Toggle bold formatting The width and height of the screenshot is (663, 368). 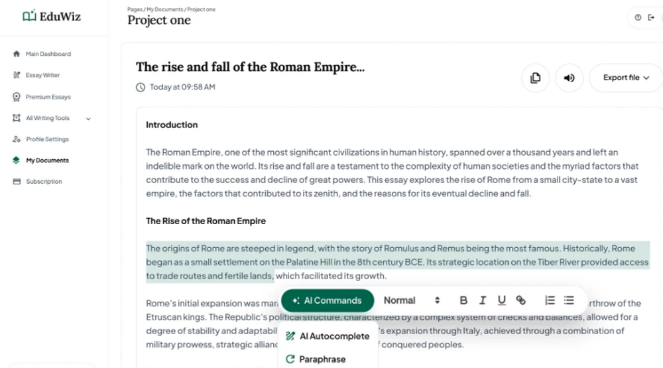[x=463, y=300]
